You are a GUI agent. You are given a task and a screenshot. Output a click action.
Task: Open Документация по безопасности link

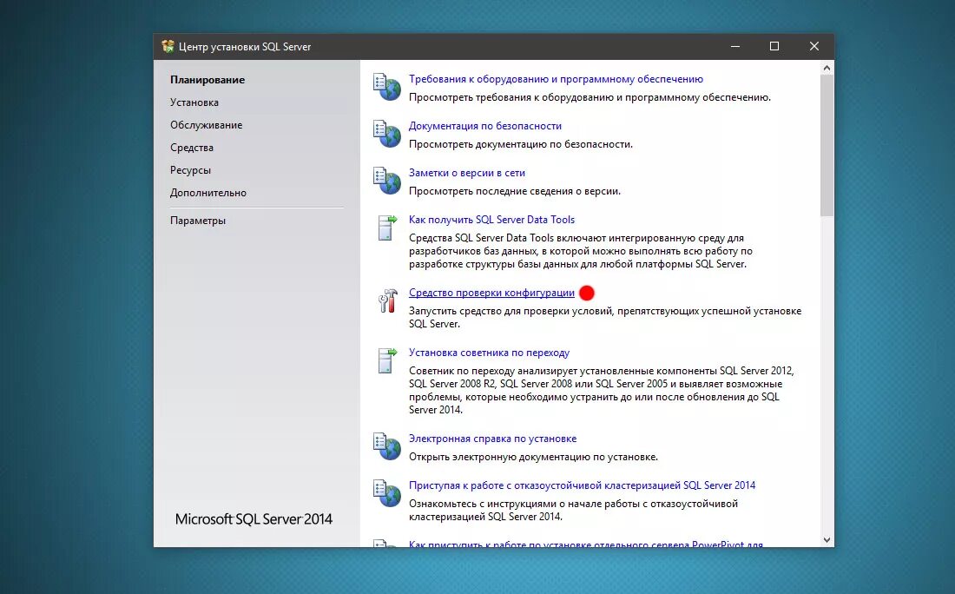click(484, 126)
